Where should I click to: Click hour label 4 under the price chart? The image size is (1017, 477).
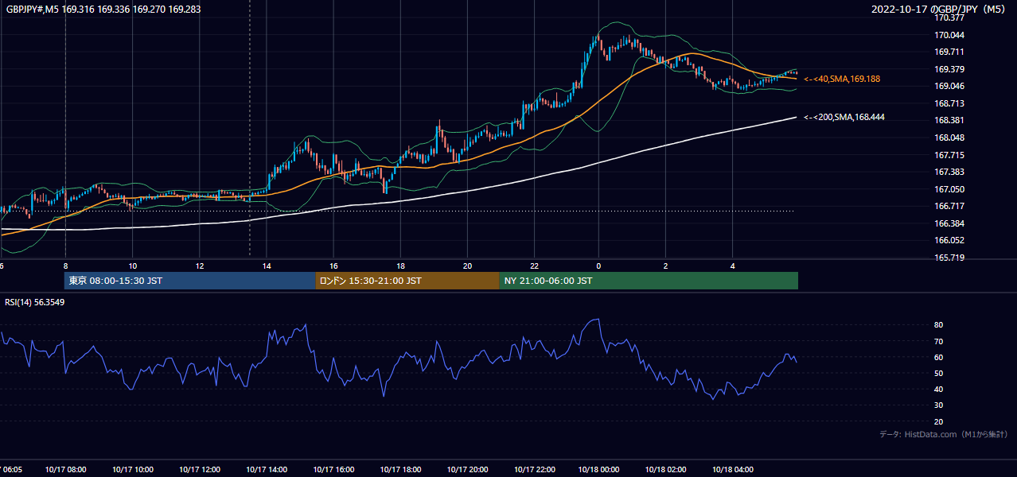(x=733, y=266)
